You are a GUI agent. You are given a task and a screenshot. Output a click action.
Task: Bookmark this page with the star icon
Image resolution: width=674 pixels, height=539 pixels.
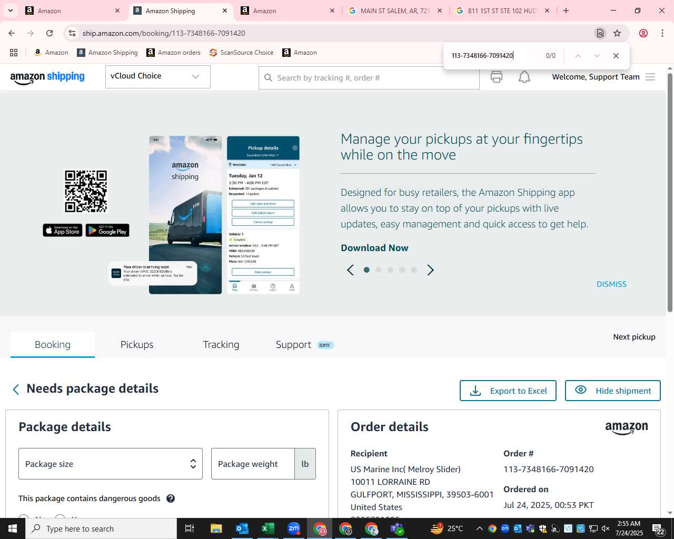pos(617,33)
